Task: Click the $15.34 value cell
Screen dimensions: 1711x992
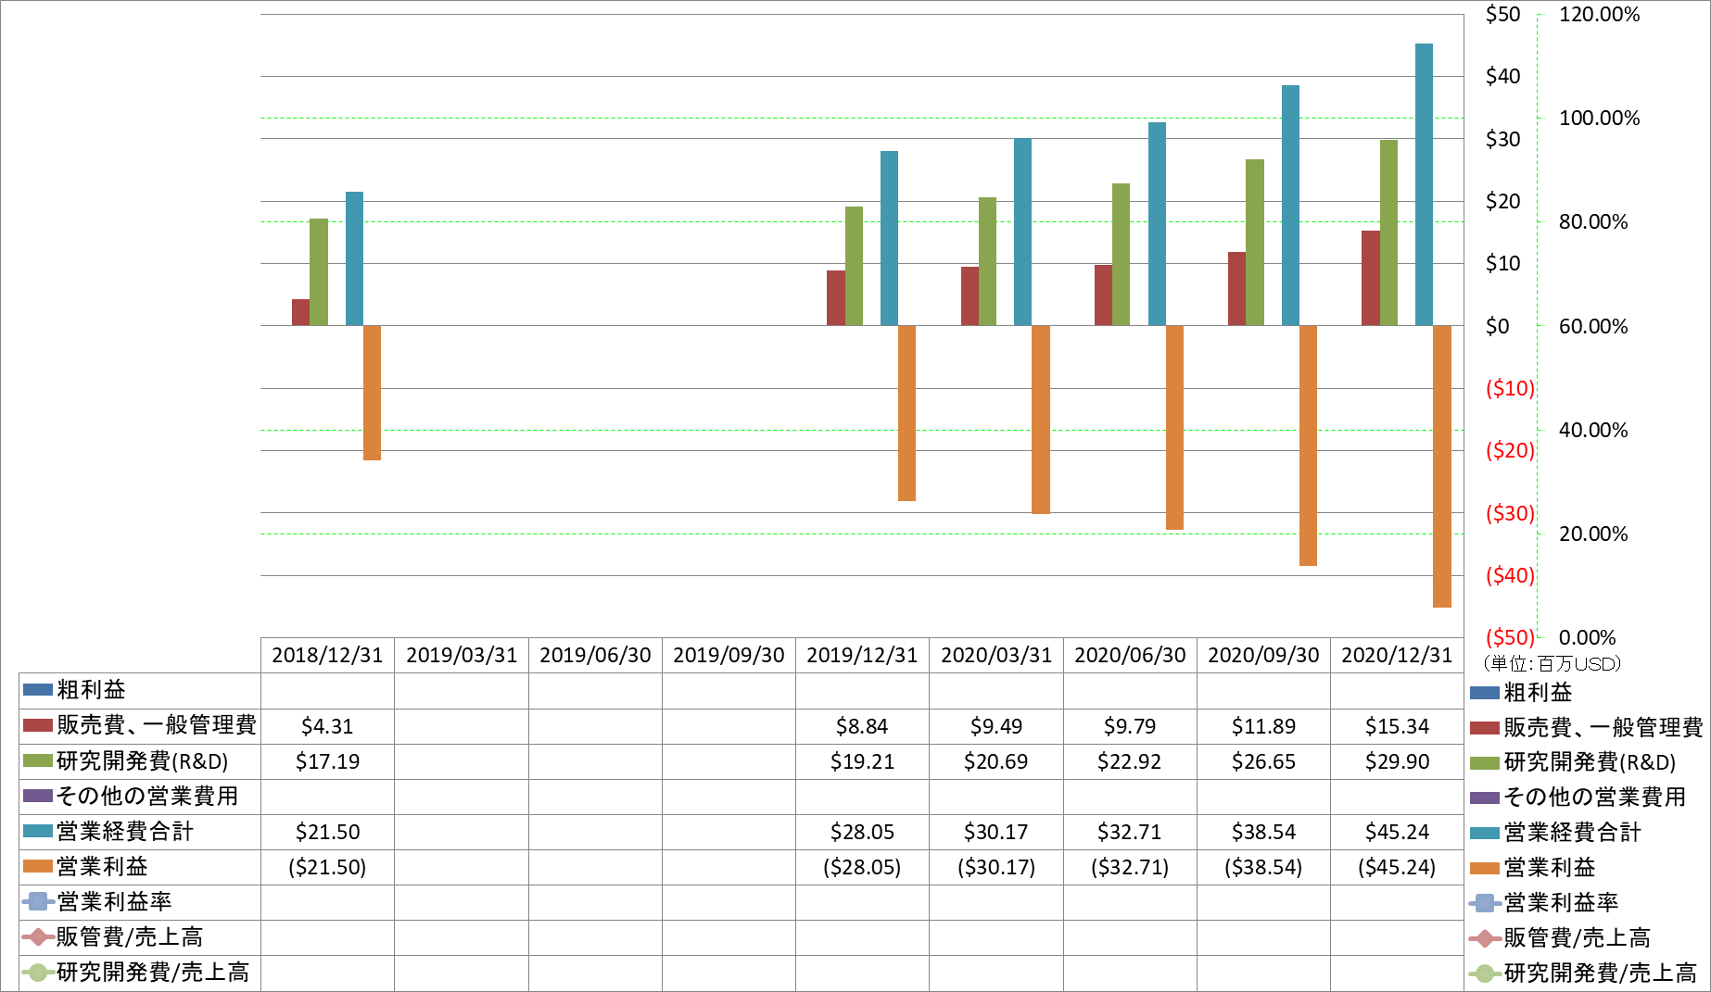Action: (x=1397, y=726)
